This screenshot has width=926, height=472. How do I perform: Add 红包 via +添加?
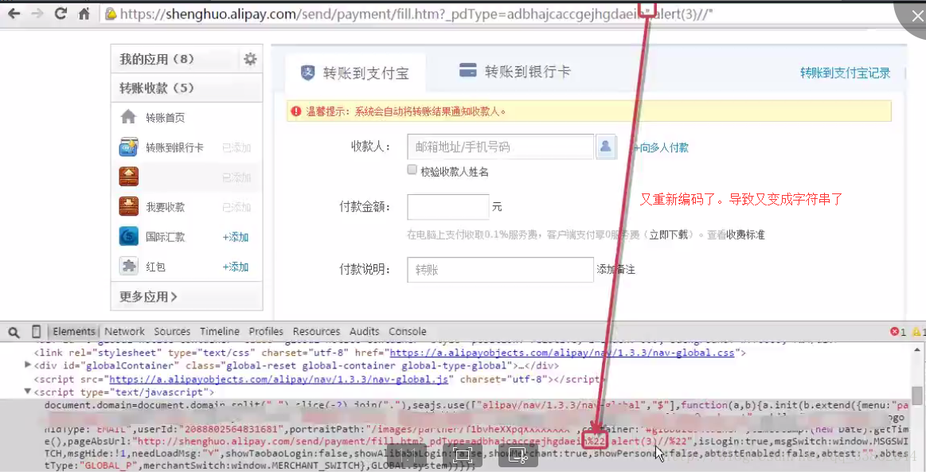pyautogui.click(x=236, y=267)
